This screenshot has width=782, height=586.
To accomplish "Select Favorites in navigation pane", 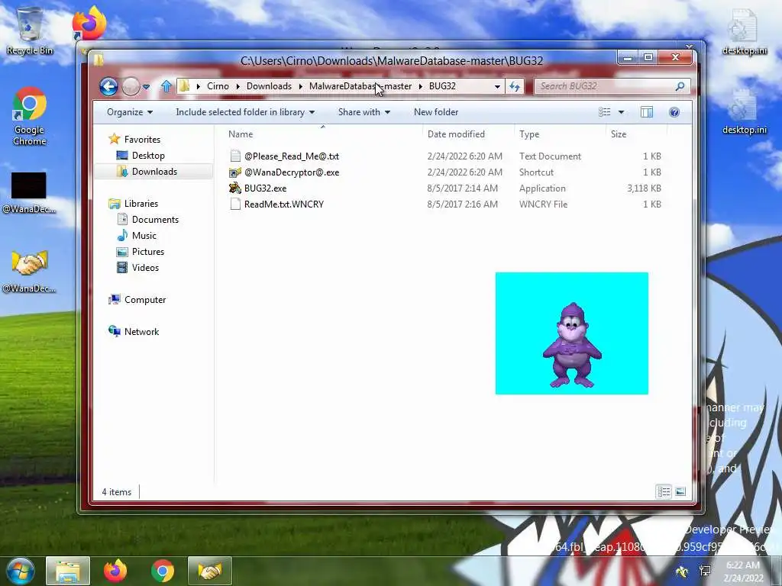I will [x=142, y=140].
